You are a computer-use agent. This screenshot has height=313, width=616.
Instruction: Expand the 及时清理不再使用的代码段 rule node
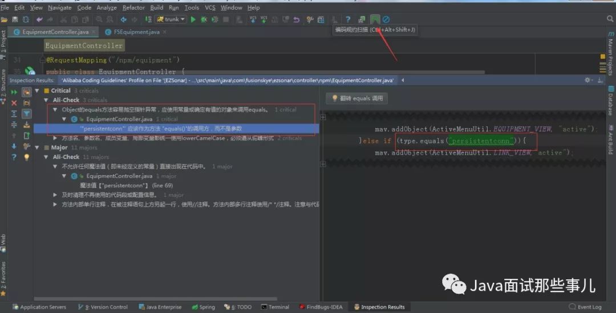[x=55, y=195]
